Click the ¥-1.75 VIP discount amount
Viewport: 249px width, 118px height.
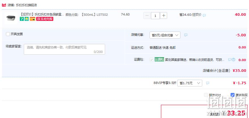click(x=239, y=83)
